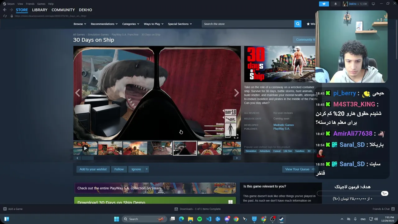Expand the Special Sections dropdown
Viewport: 398px width, 224px height.
(x=180, y=24)
